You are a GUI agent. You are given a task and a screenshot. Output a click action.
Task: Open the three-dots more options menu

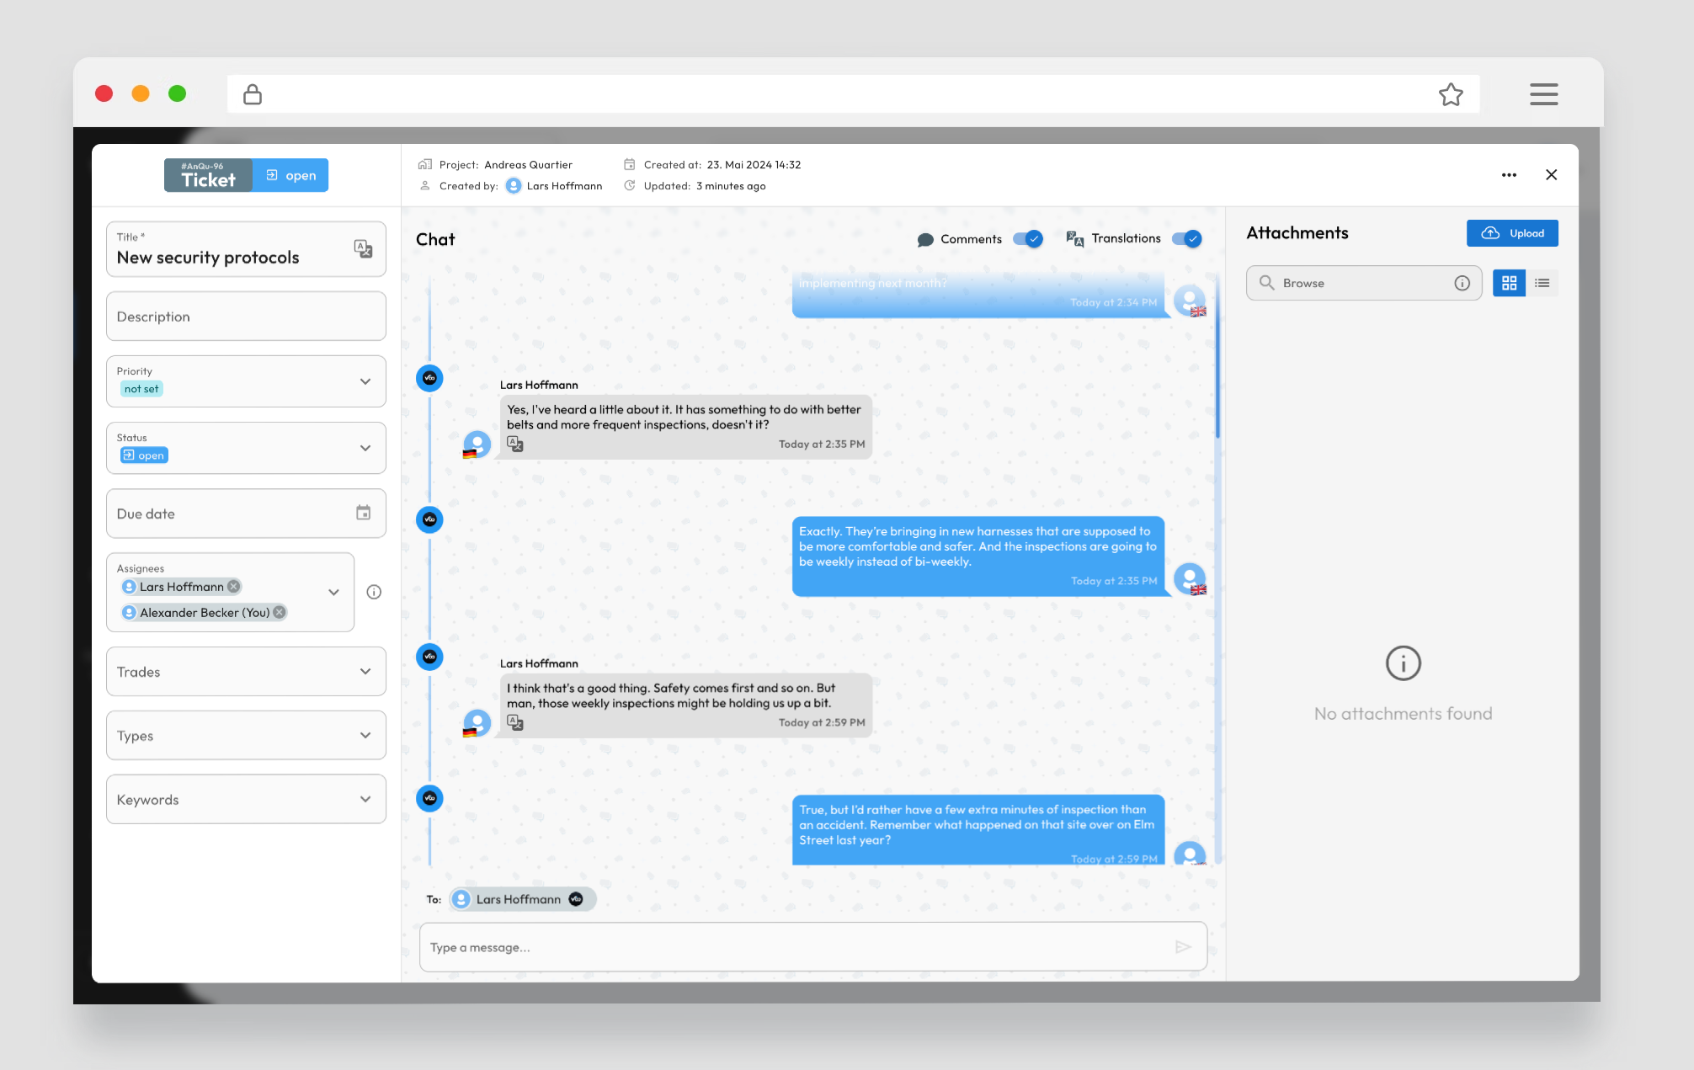1509,175
